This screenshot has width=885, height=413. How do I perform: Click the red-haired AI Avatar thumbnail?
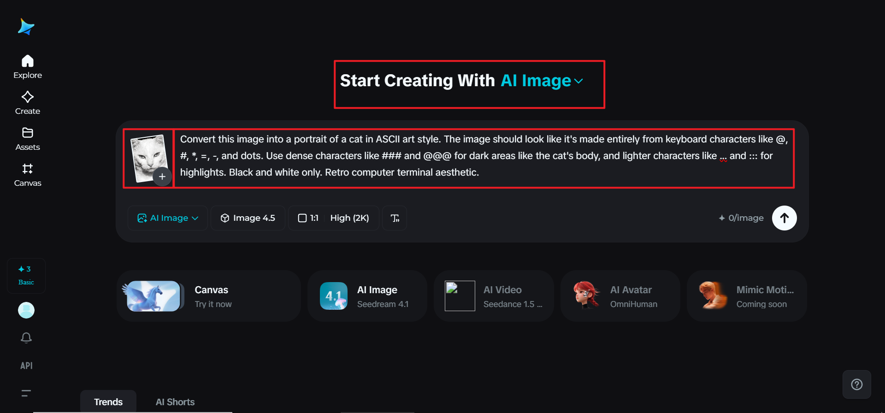click(x=587, y=295)
